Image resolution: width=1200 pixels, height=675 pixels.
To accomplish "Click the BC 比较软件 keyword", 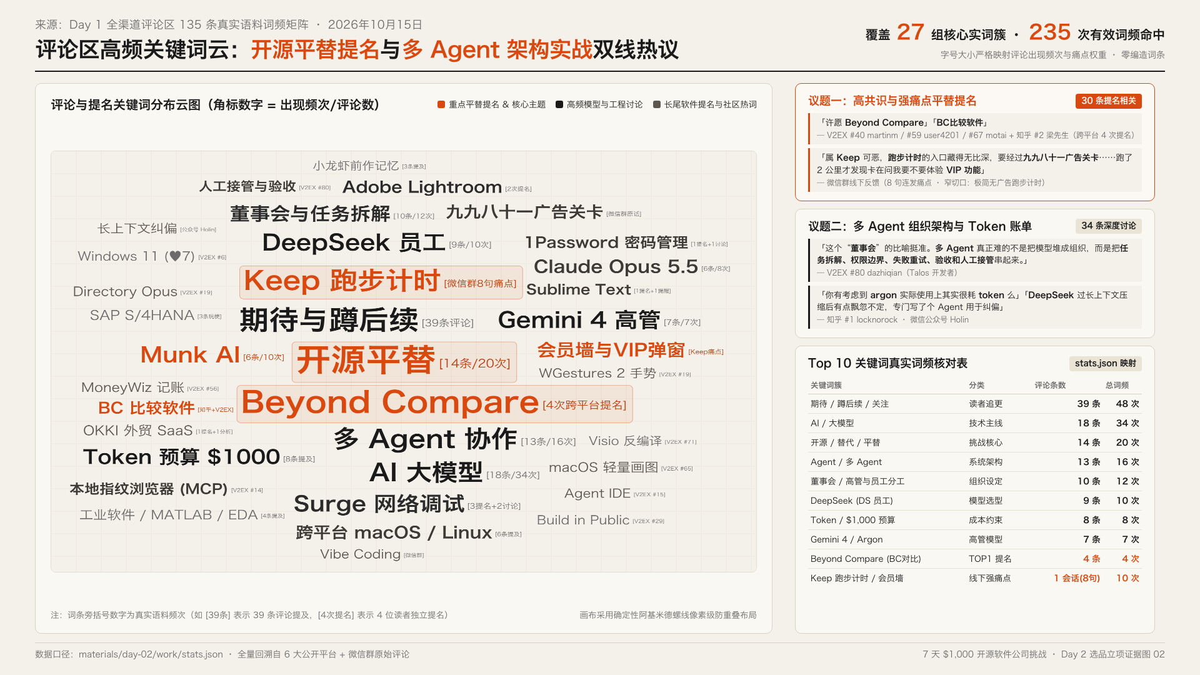I will (146, 408).
